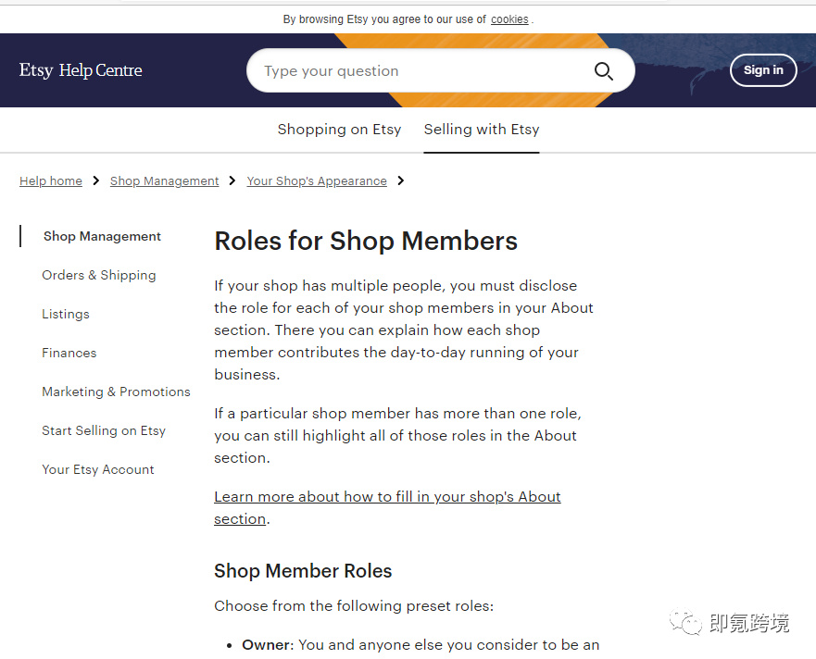Open Orders & Shipping sidebar item

(99, 276)
